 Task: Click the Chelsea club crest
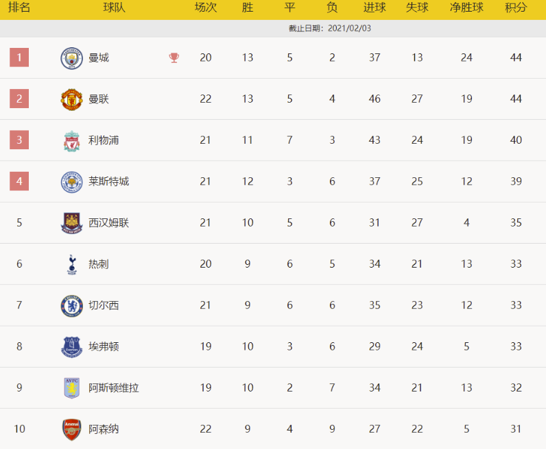[x=71, y=306]
